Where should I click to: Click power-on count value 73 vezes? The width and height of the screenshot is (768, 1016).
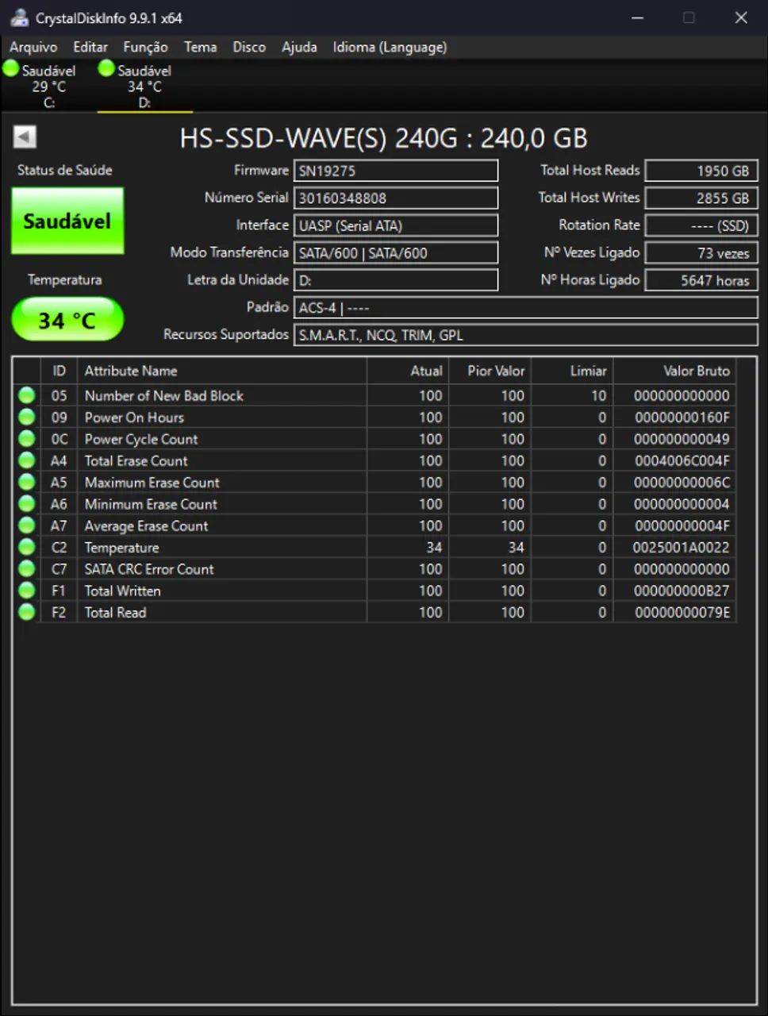[701, 252]
